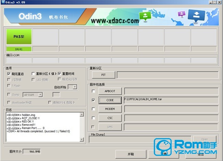Viewport: 223px width, 161px height.
Task: Click the Open dump file button
Action: click(x=205, y=139)
